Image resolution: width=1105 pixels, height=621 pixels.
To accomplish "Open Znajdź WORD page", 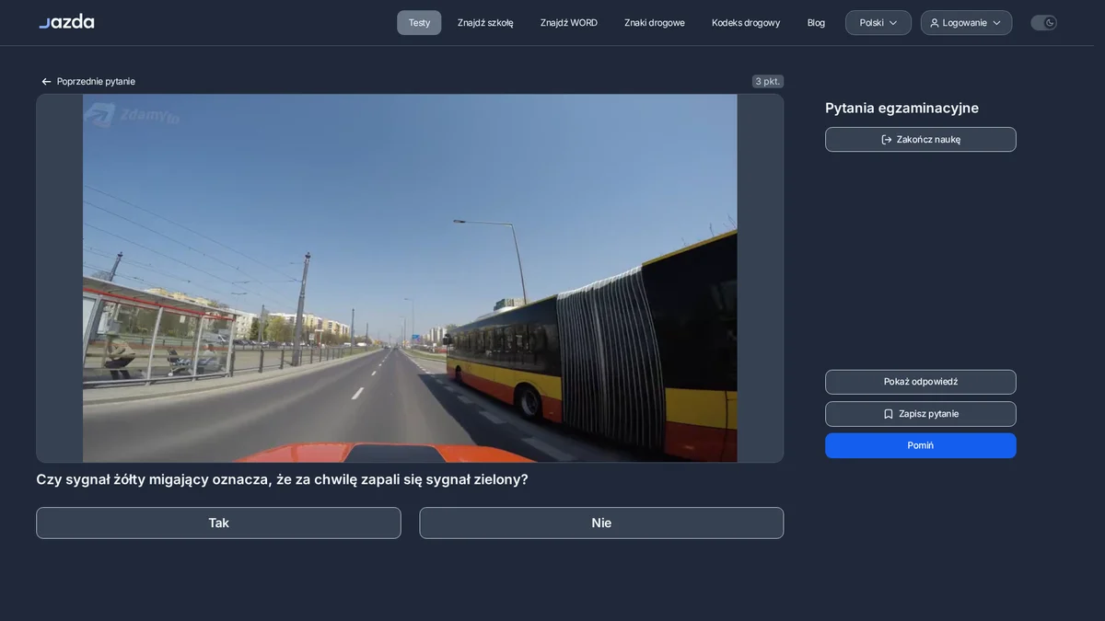I will 569,23.
